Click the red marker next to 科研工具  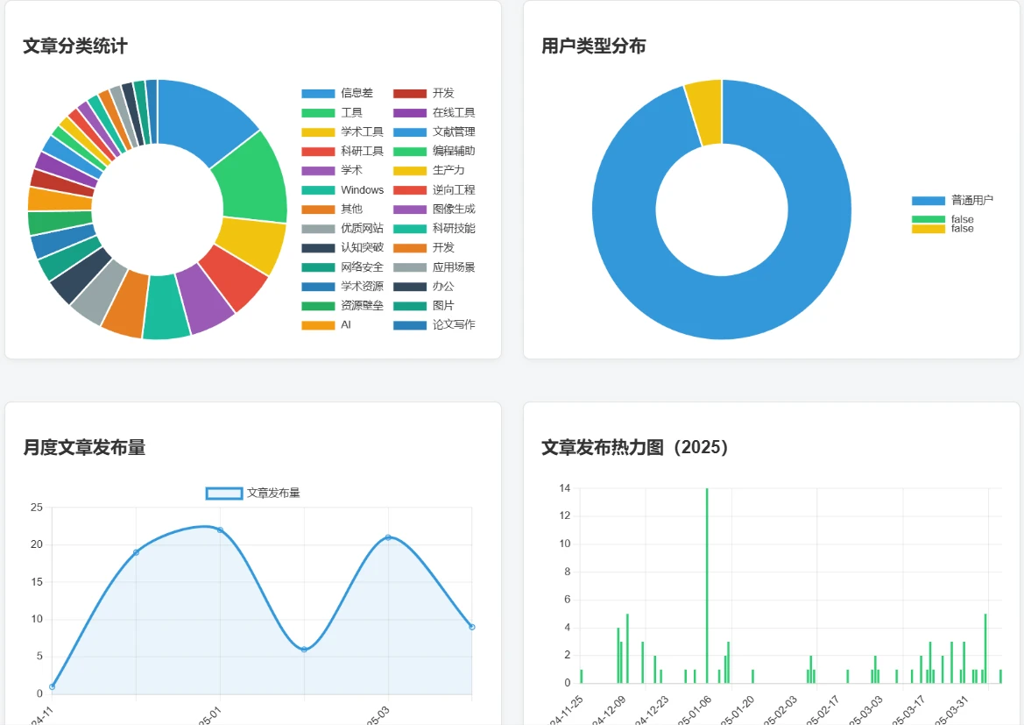coord(317,151)
